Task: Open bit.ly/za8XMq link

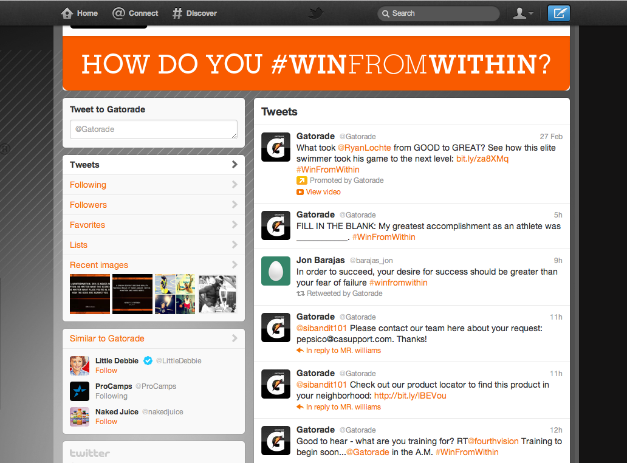Action: [482, 159]
